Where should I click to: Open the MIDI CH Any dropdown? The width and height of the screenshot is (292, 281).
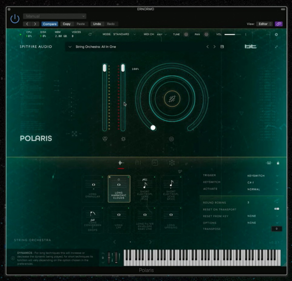coord(162,34)
